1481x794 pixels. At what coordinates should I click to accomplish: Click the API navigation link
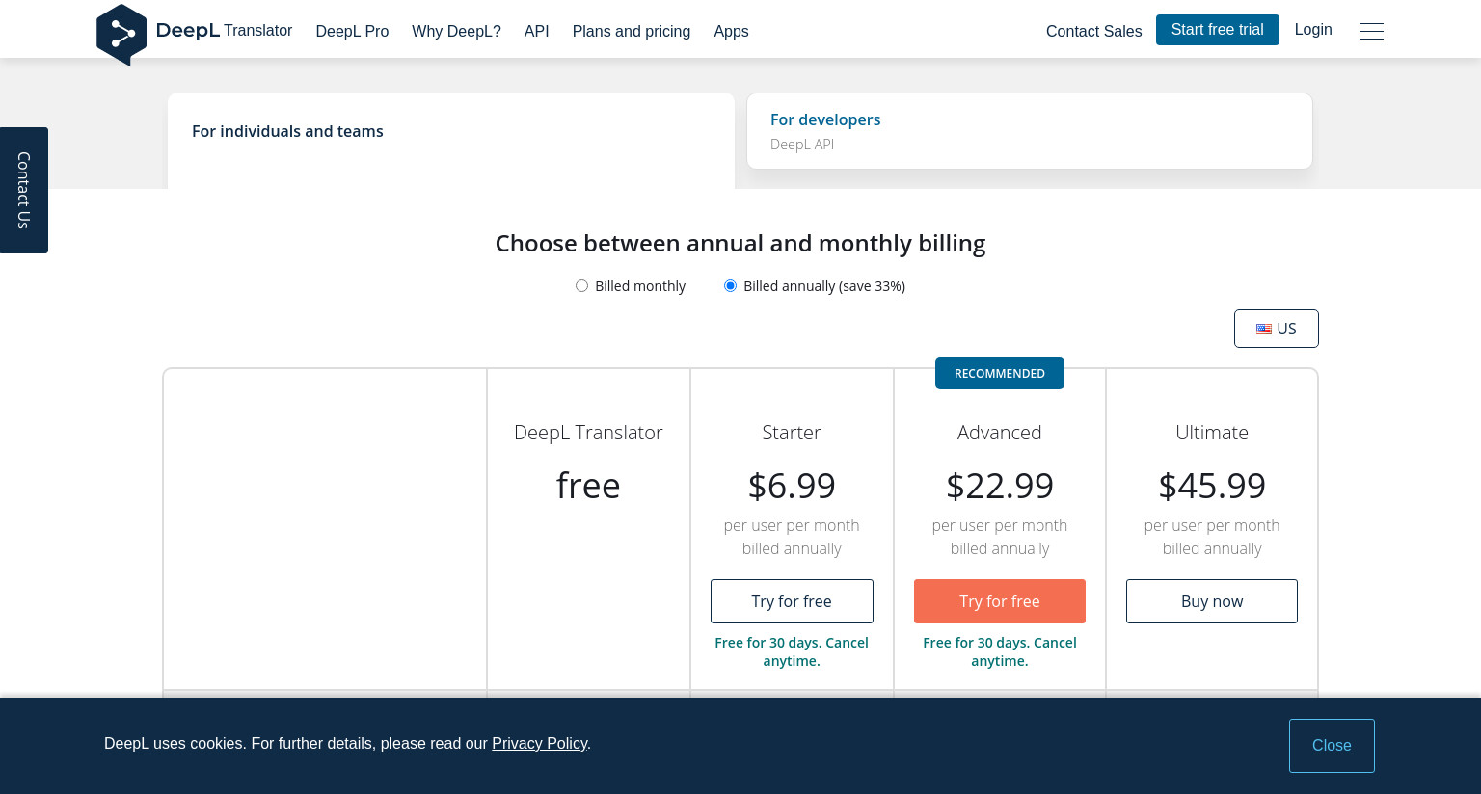tap(537, 31)
